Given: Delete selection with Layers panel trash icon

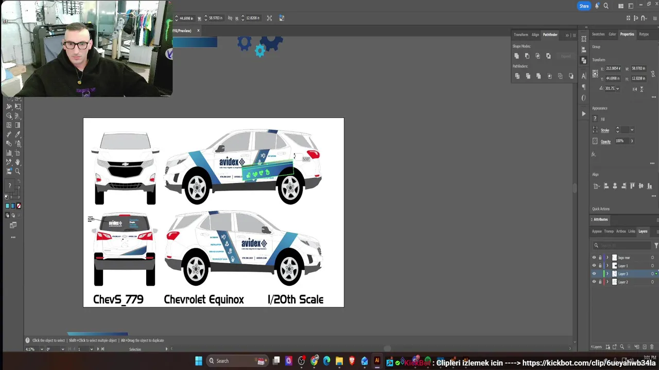Looking at the screenshot, I should click(652, 347).
